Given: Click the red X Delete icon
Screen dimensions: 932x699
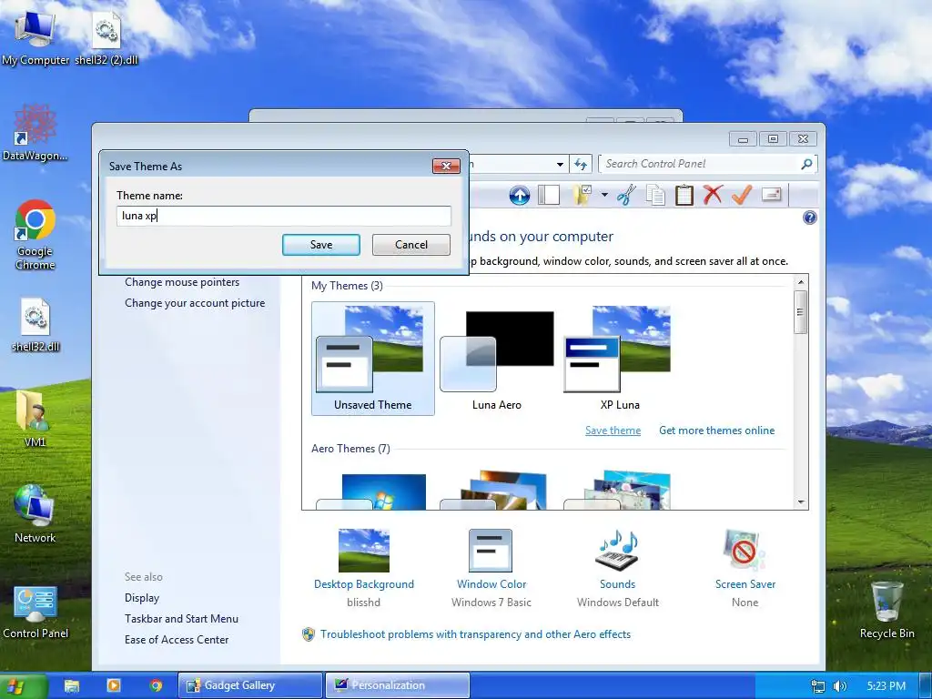Looking at the screenshot, I should click(713, 195).
